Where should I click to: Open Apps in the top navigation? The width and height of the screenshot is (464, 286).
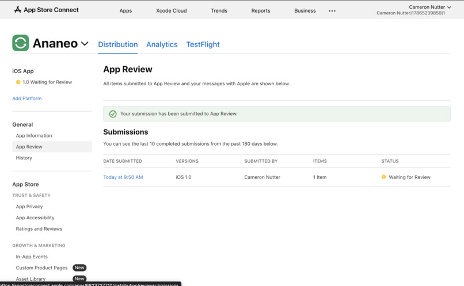[x=125, y=11]
